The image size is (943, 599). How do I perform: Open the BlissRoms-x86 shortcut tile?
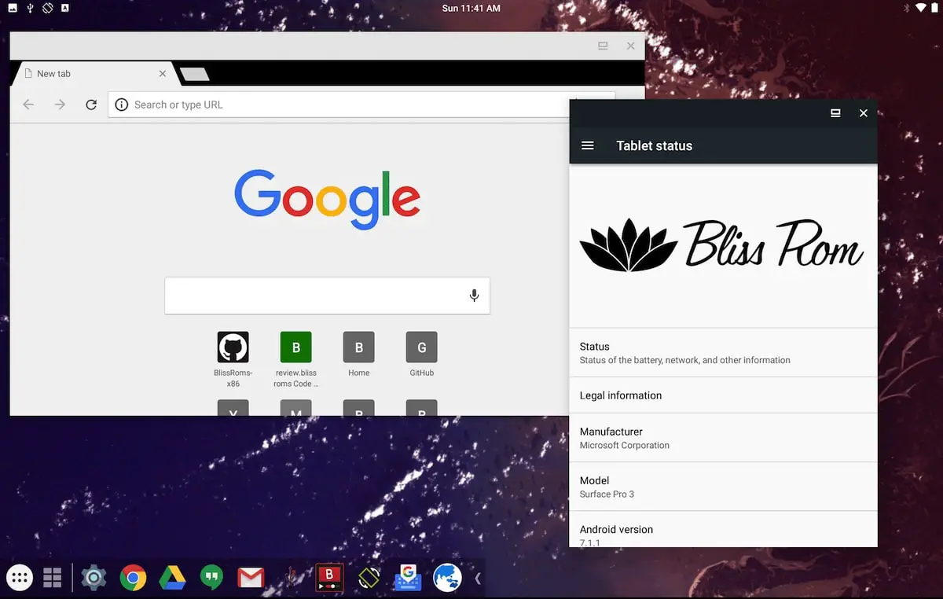[233, 360]
